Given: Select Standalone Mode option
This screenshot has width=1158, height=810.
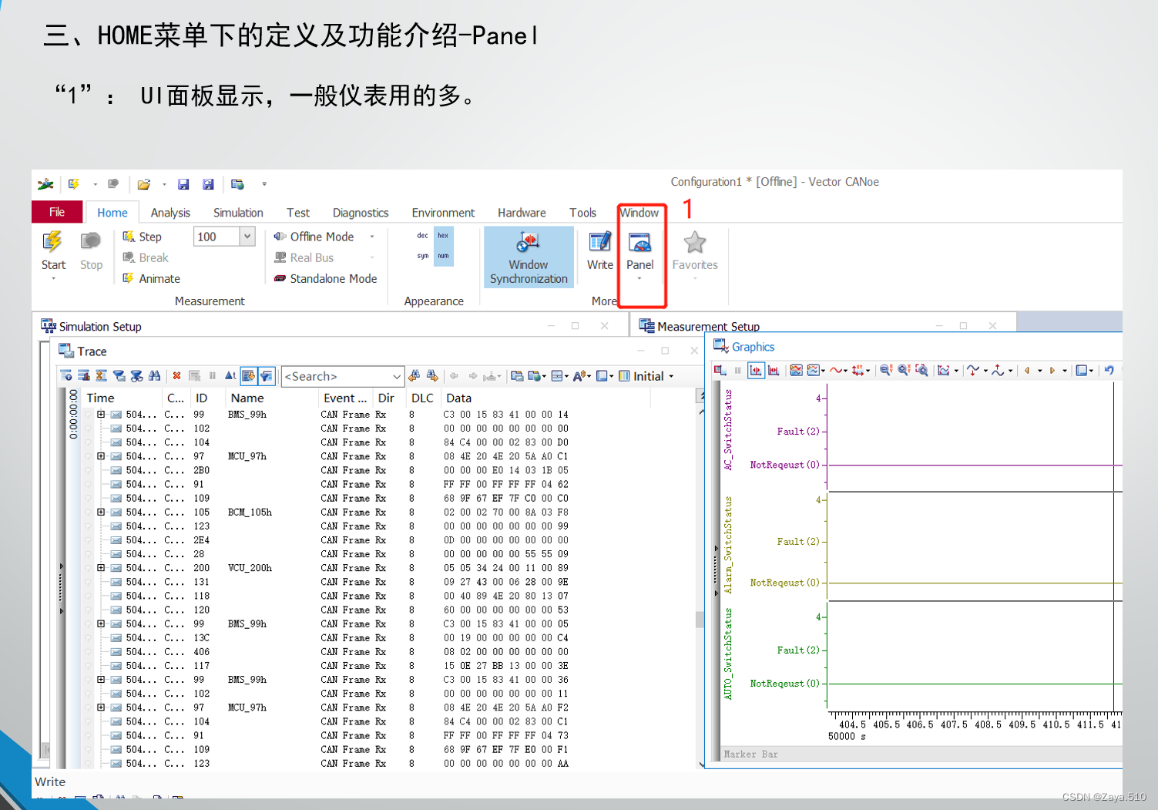Looking at the screenshot, I should [325, 278].
